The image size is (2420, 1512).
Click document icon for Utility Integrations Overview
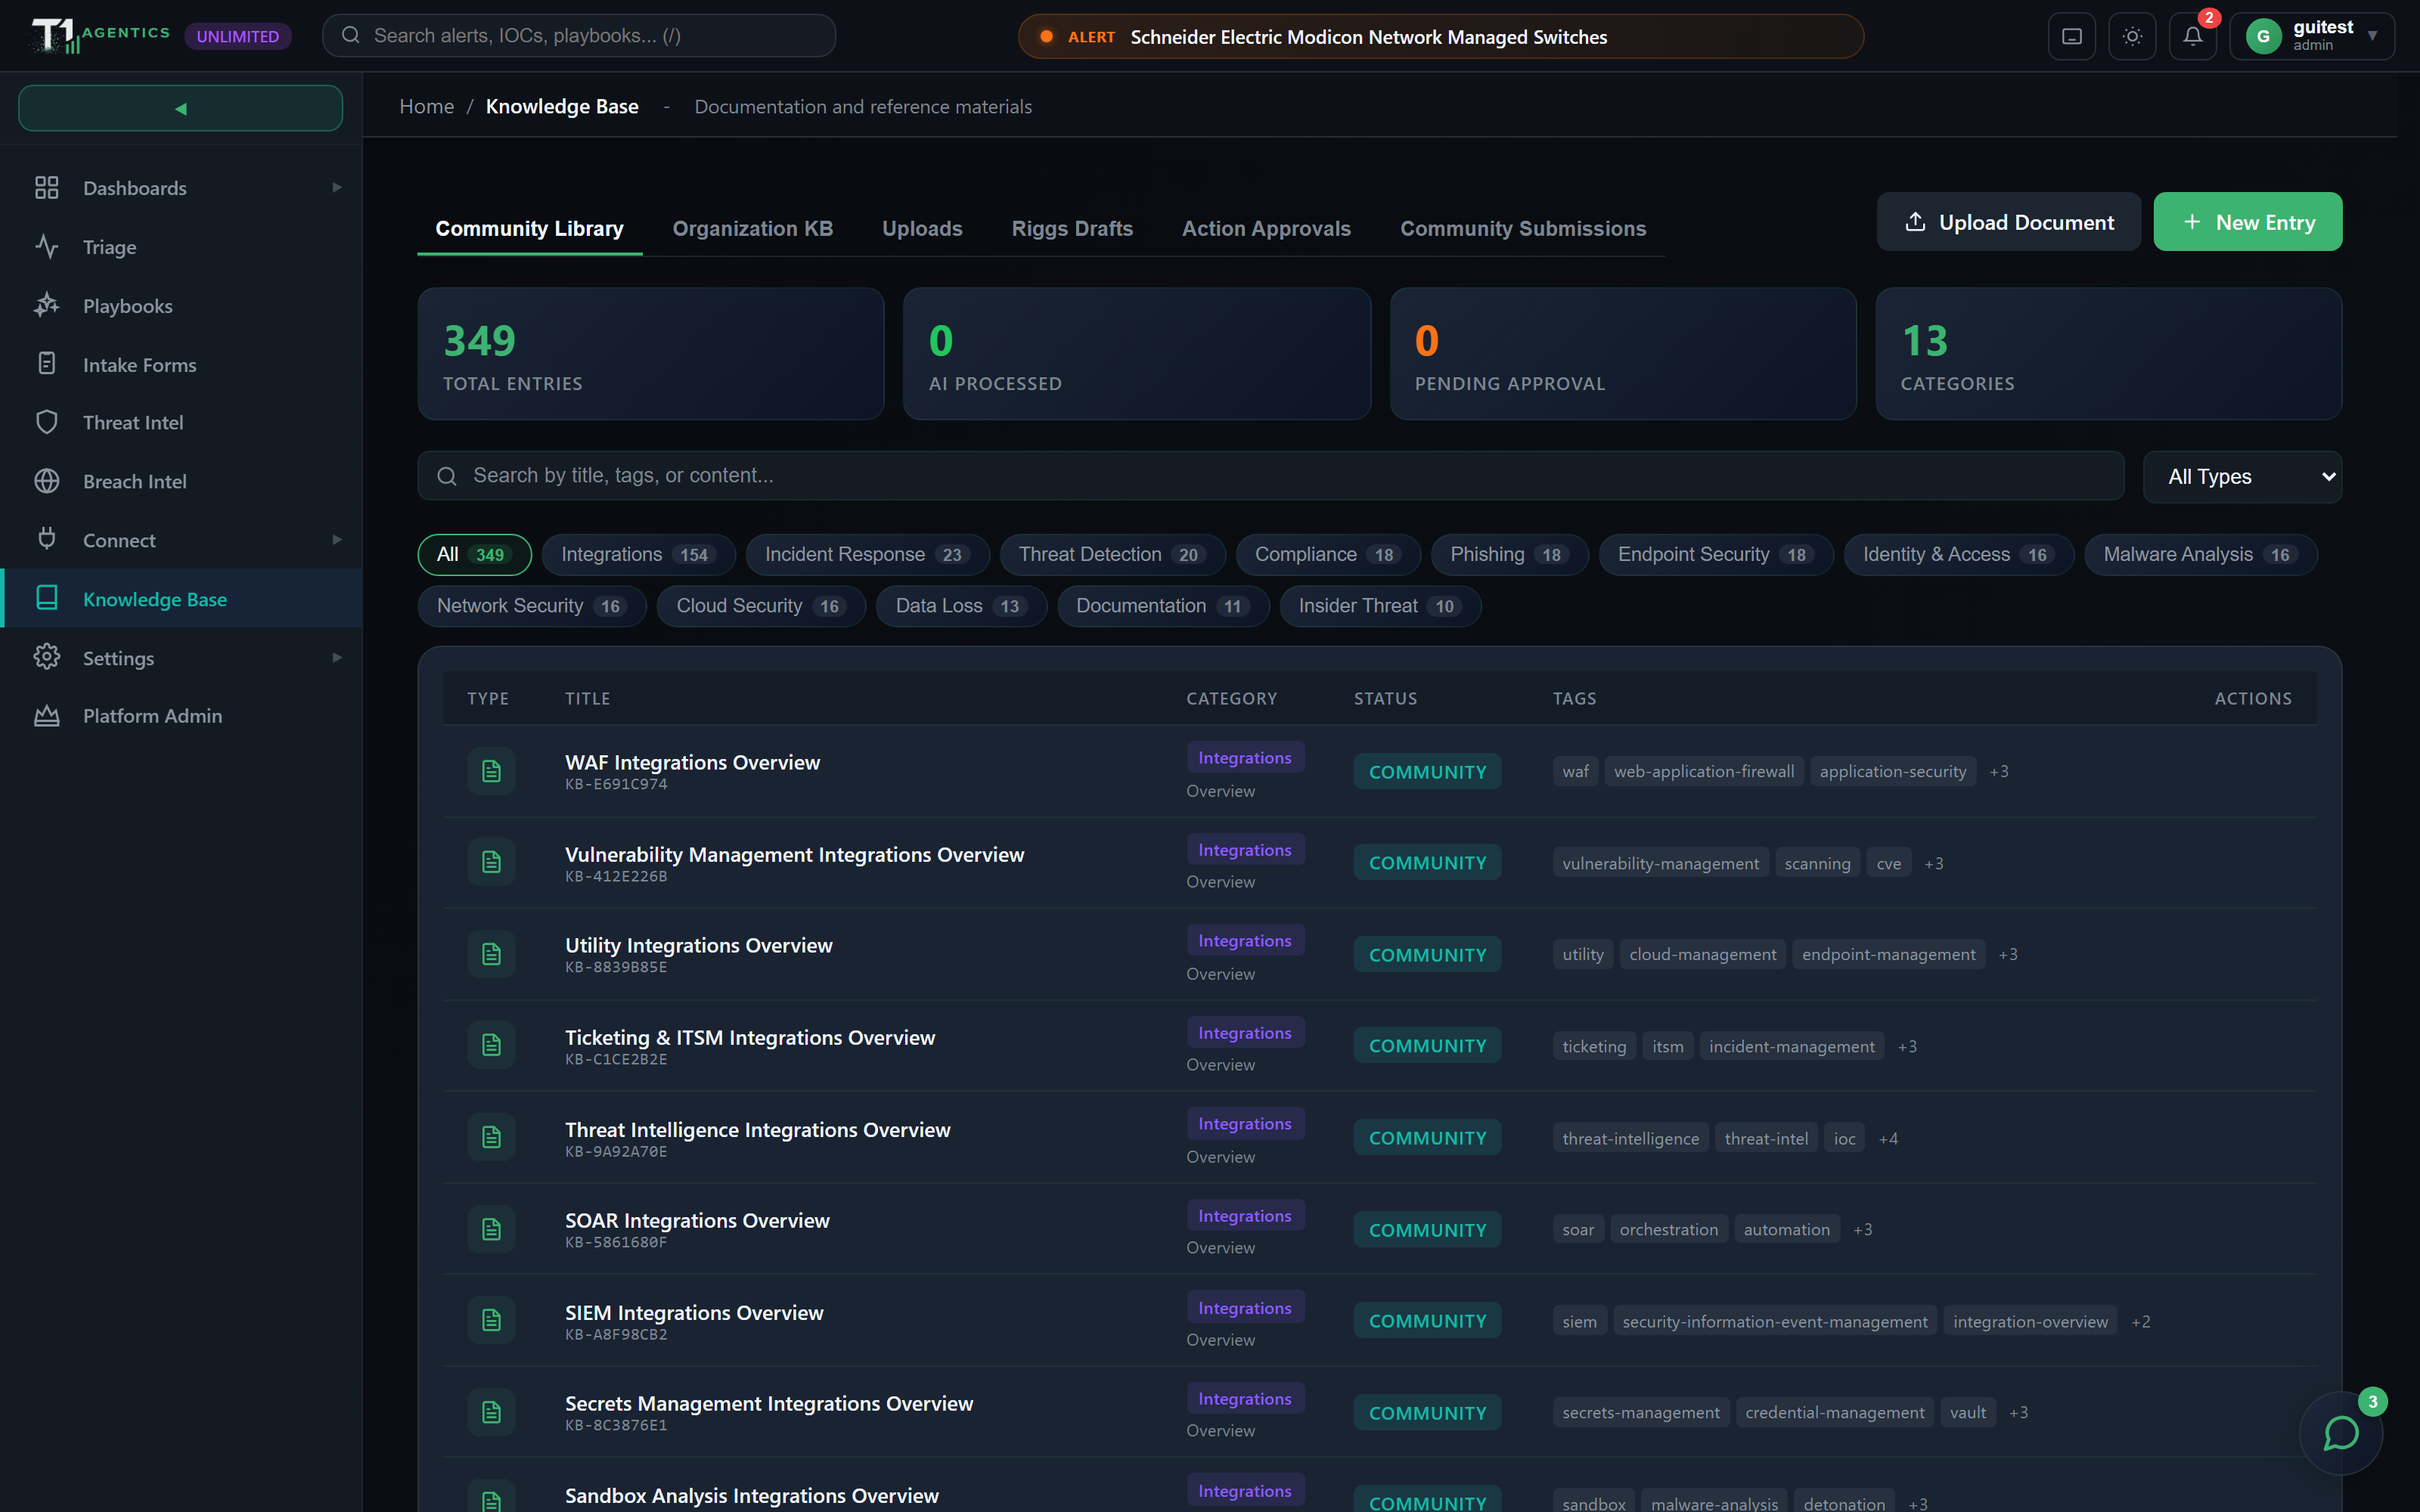coord(491,954)
